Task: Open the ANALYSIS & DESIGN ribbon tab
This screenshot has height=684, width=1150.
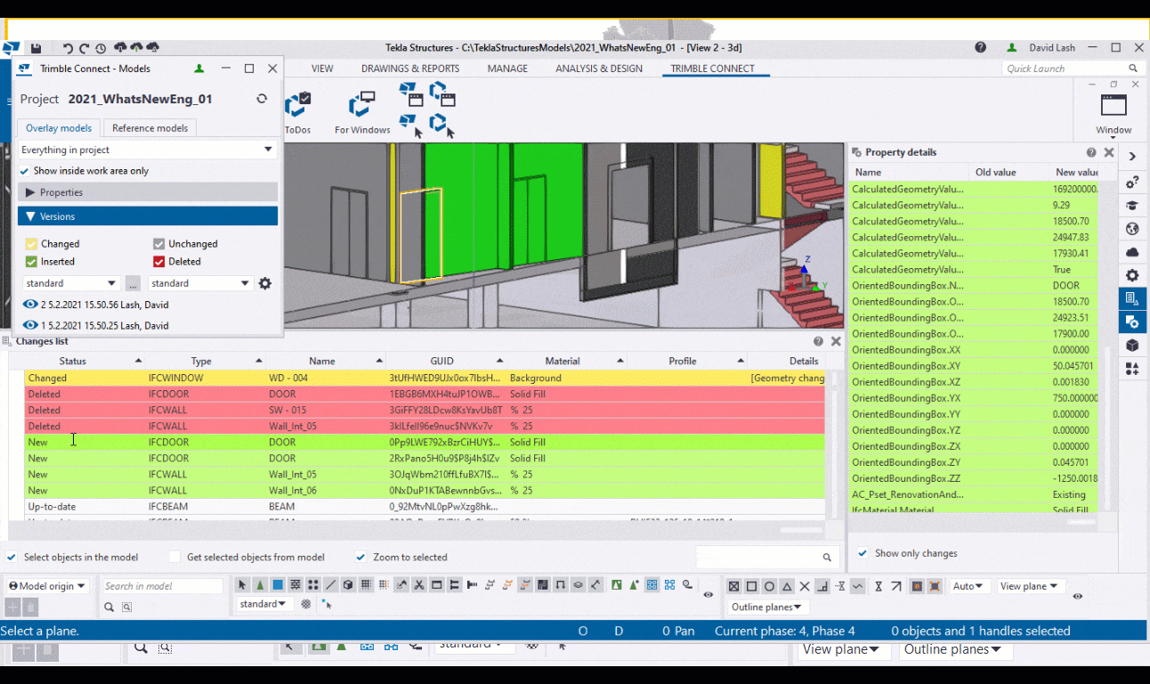Action: pos(599,69)
